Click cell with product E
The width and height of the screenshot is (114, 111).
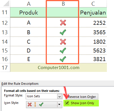coord(28,59)
